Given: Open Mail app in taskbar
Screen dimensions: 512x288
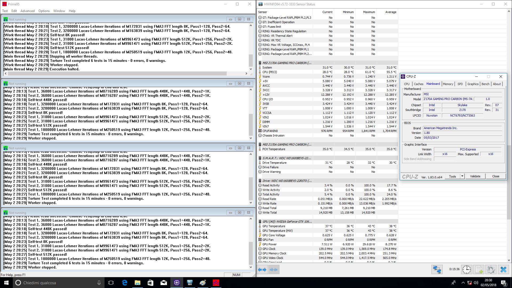Looking at the screenshot, I should 164,283.
